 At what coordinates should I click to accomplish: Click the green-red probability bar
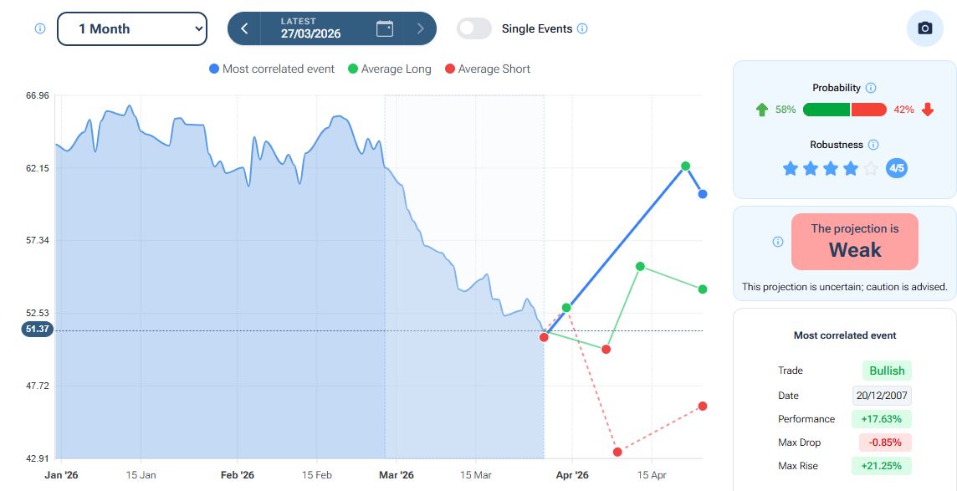844,110
